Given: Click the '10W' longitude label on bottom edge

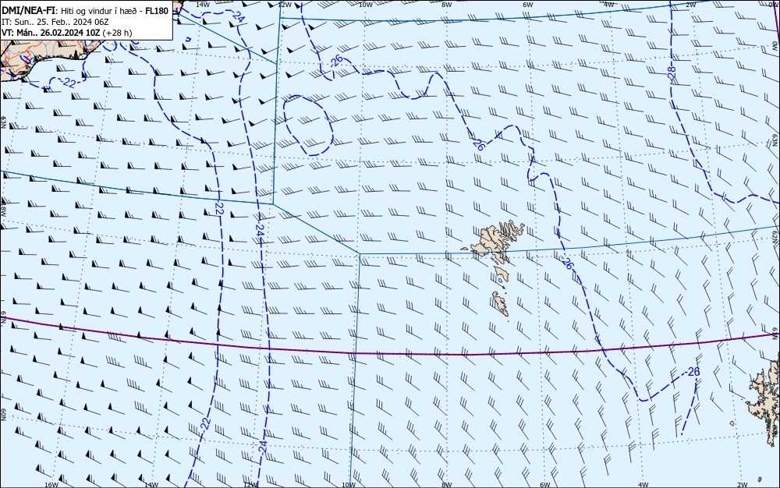Looking at the screenshot, I should click(349, 485).
